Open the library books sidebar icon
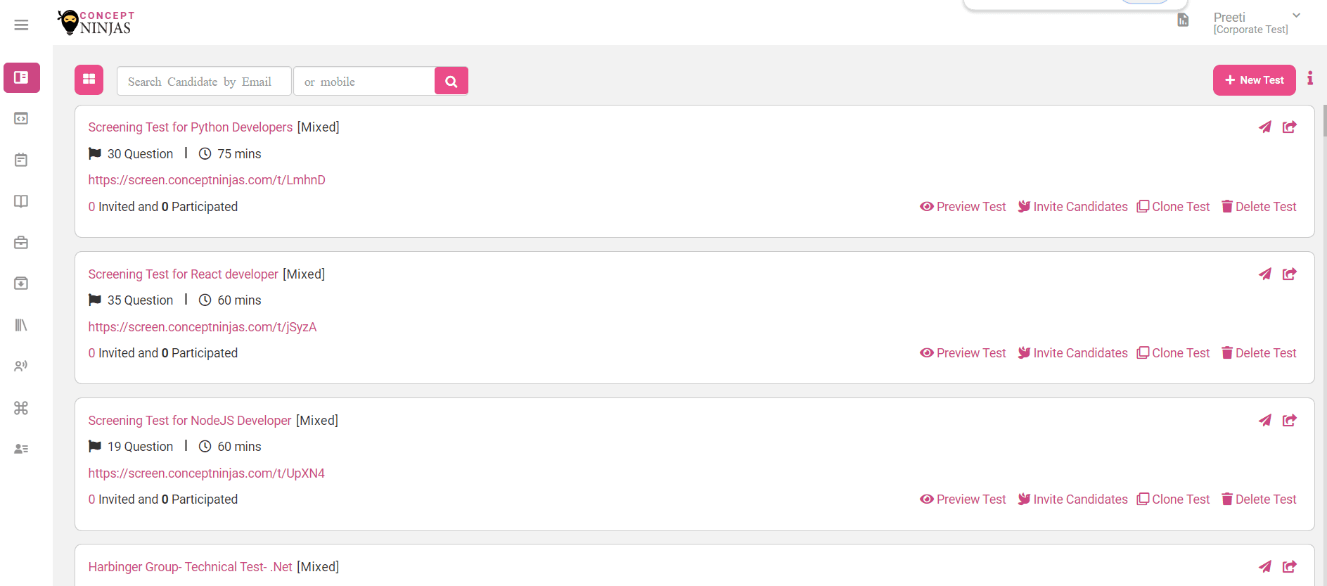1327x586 pixels. pyautogui.click(x=21, y=325)
